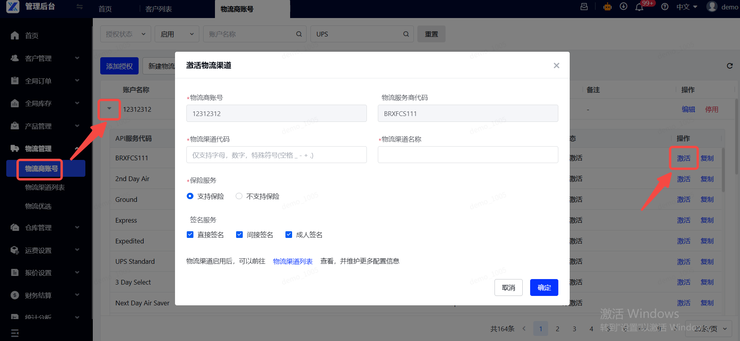Uncheck the 成人签名 checkbox

pos(289,234)
